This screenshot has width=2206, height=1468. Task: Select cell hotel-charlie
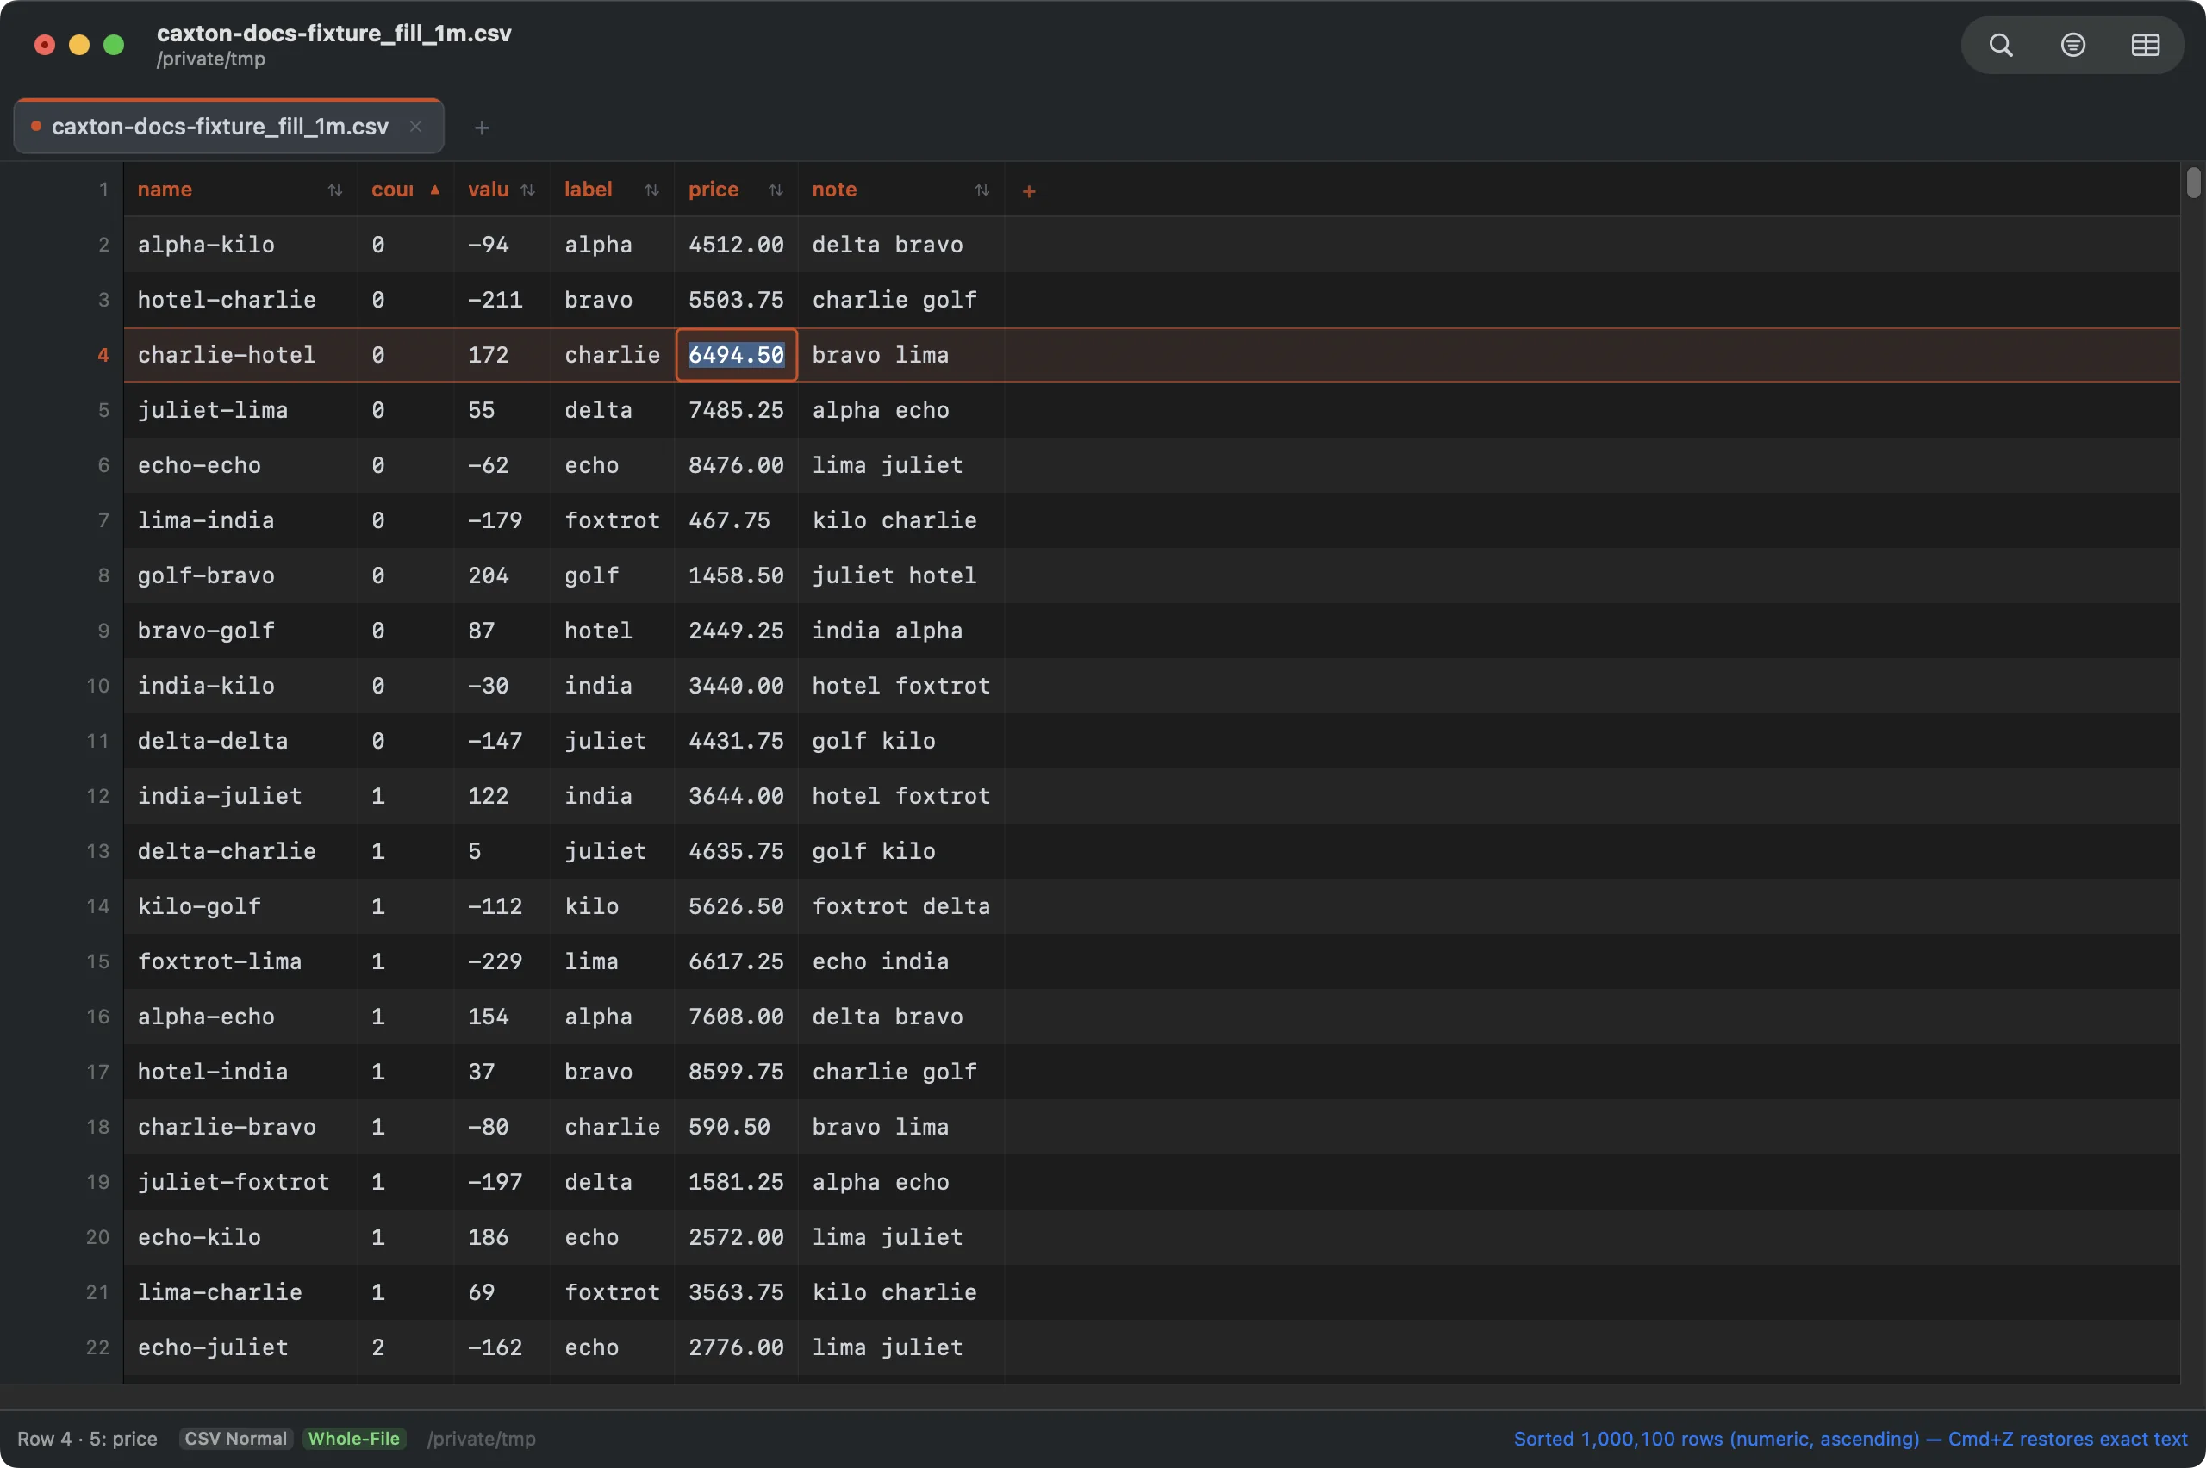click(240, 300)
